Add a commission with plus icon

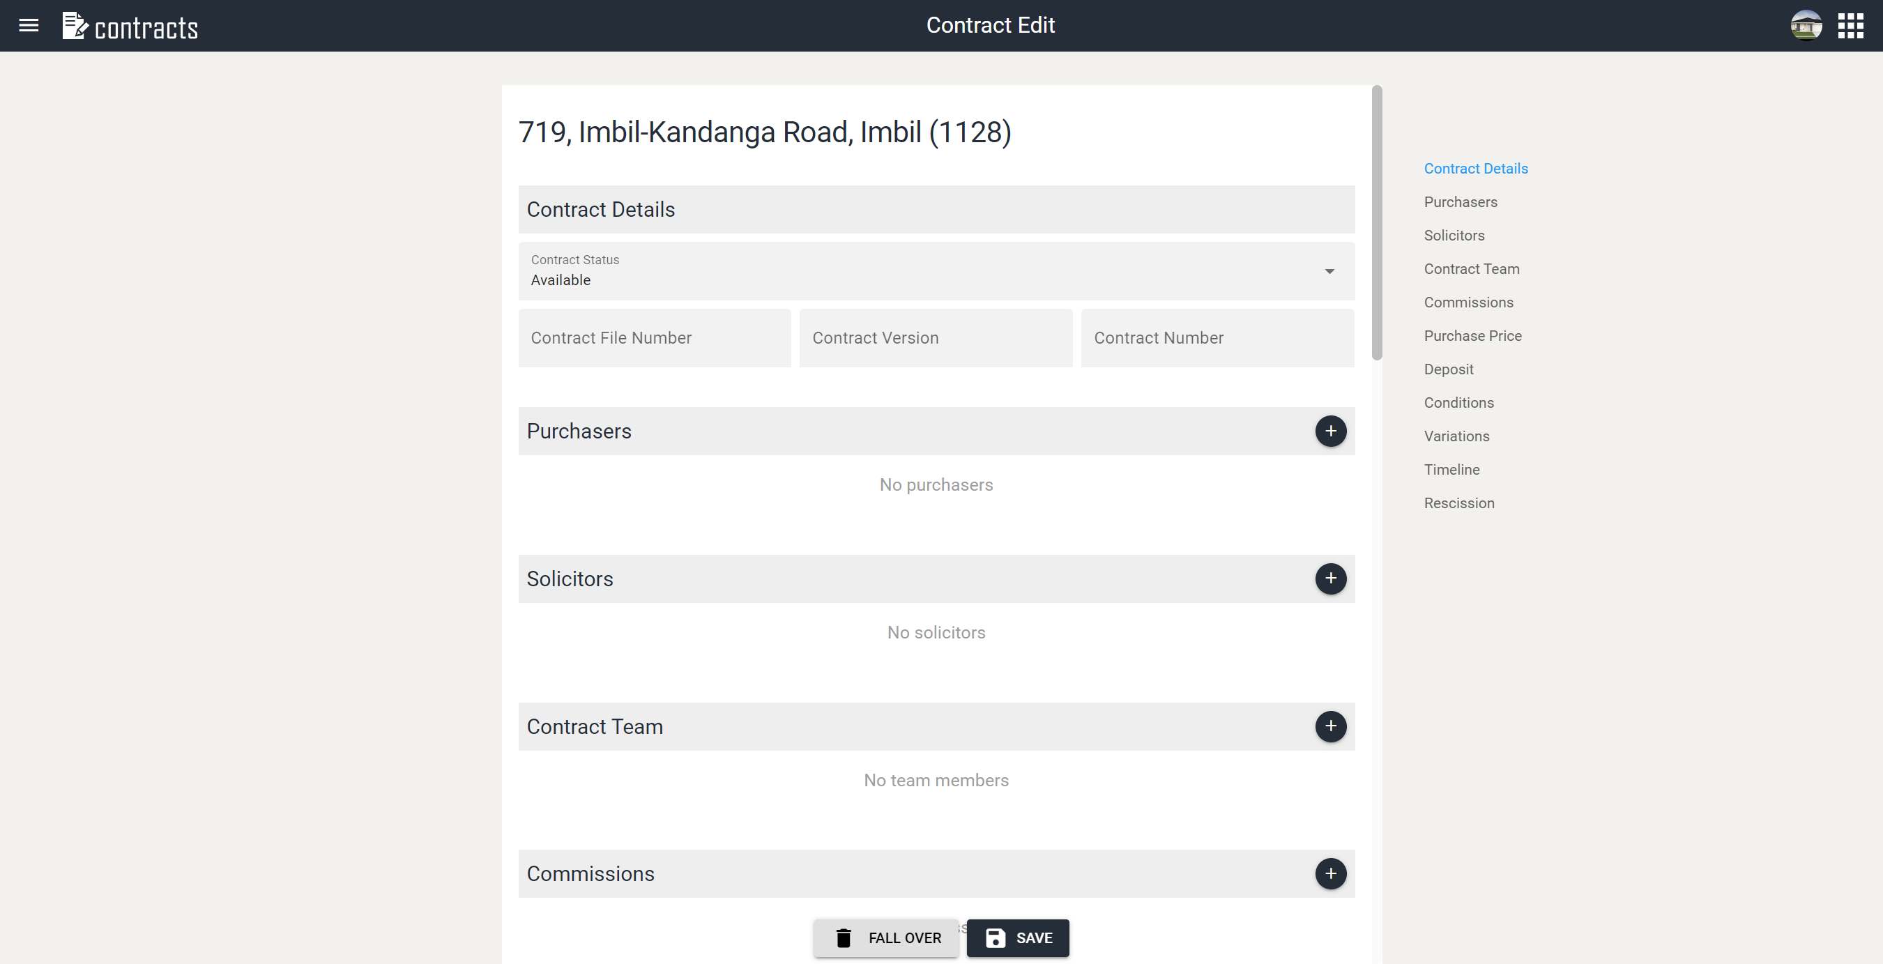pos(1329,874)
